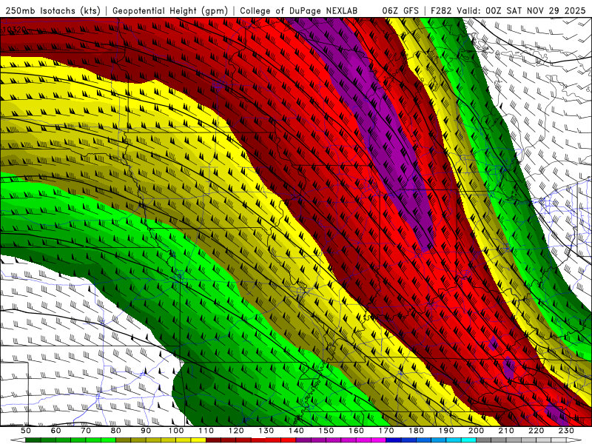Click the 210 value on legend scale

pyautogui.click(x=506, y=431)
